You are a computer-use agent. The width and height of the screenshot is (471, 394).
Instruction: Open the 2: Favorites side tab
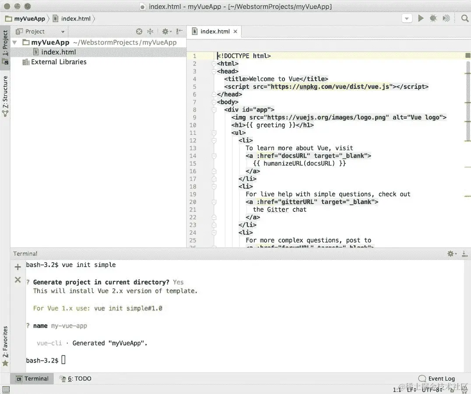click(5, 346)
